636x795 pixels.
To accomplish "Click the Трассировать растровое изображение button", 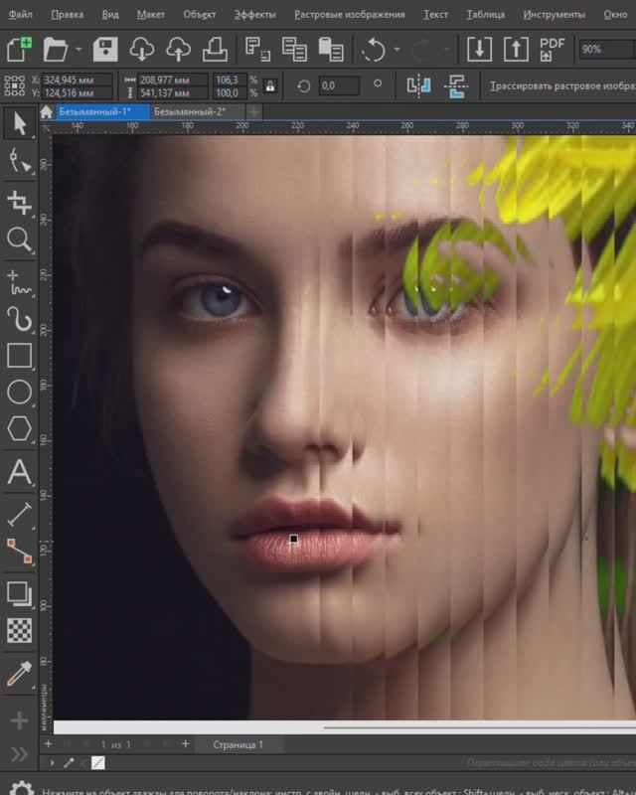I will pos(561,85).
